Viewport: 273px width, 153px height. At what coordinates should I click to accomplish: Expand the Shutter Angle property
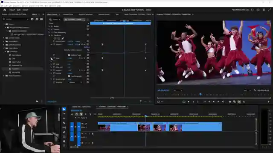pos(51,79)
